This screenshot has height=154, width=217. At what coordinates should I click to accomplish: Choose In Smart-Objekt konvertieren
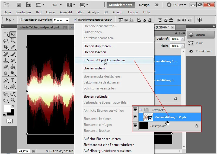tap(104, 60)
